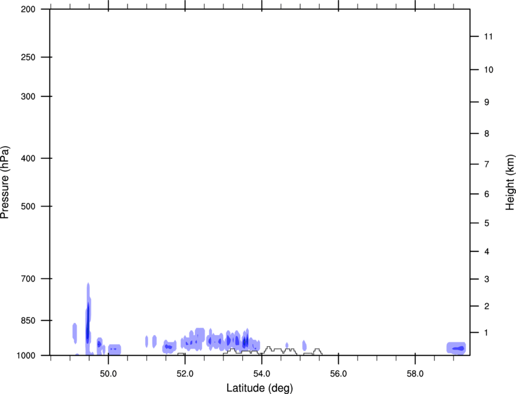Click the 700 pressure tick label

click(29, 279)
